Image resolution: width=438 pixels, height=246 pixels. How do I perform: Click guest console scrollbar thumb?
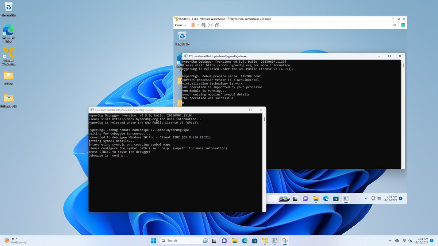pyautogui.click(x=403, y=66)
